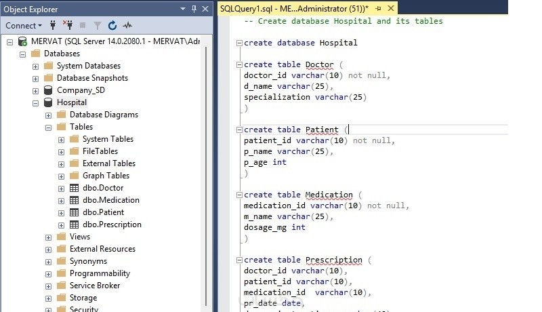Expand the System Tables node
542x312 pixels.
pyautogui.click(x=61, y=140)
